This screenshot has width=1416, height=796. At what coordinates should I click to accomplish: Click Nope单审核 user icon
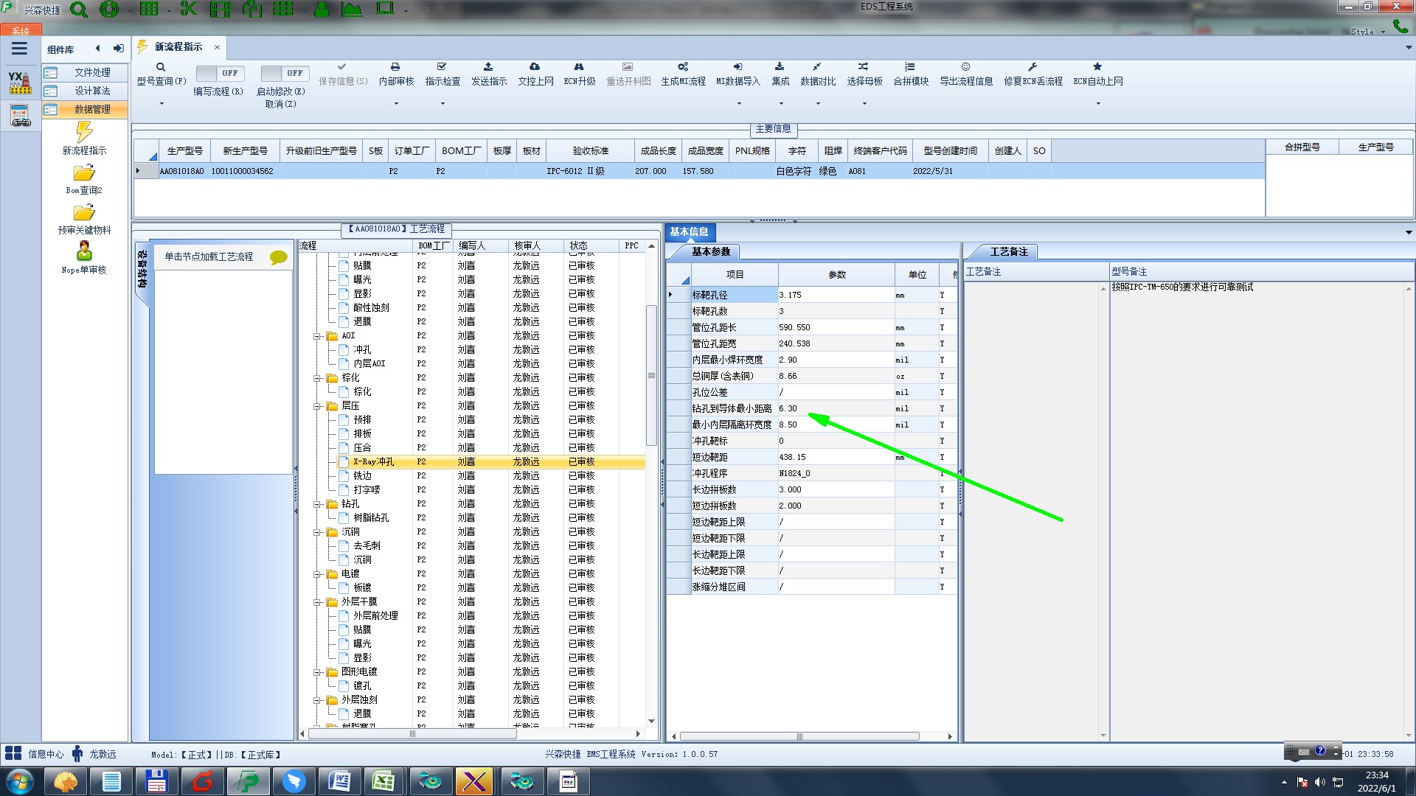pos(84,251)
